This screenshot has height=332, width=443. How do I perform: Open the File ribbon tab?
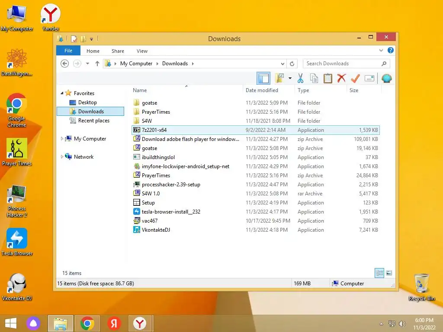point(68,51)
